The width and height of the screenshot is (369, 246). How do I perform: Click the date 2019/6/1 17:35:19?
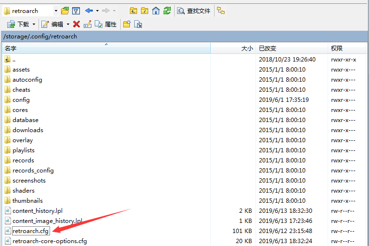tap(284, 100)
